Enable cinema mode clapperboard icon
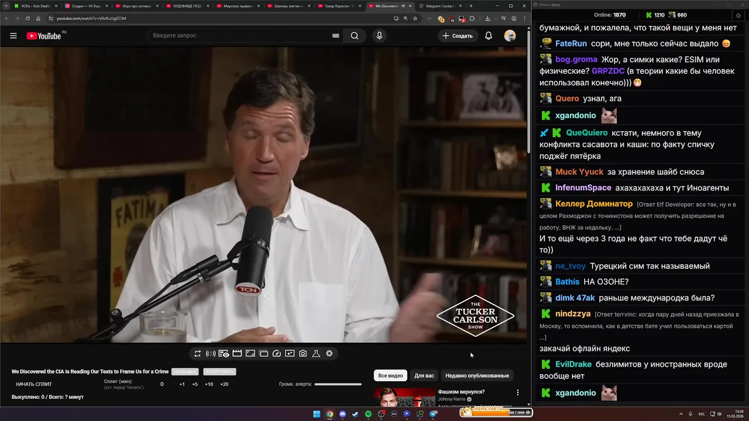Viewport: 749px width, 421px height. click(x=237, y=354)
